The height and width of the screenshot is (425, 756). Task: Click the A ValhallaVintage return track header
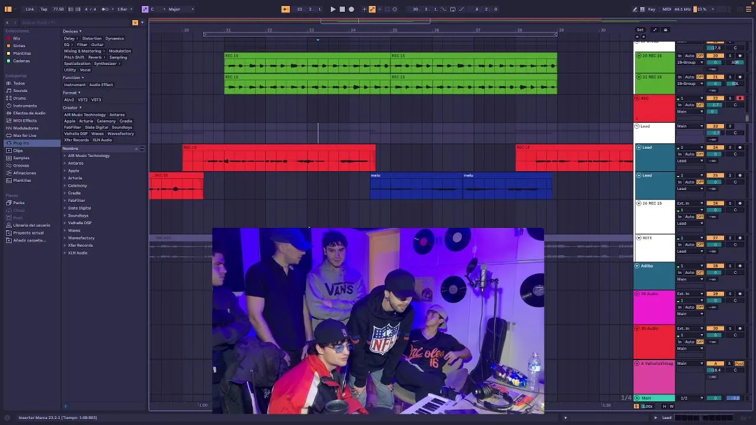tap(654, 377)
